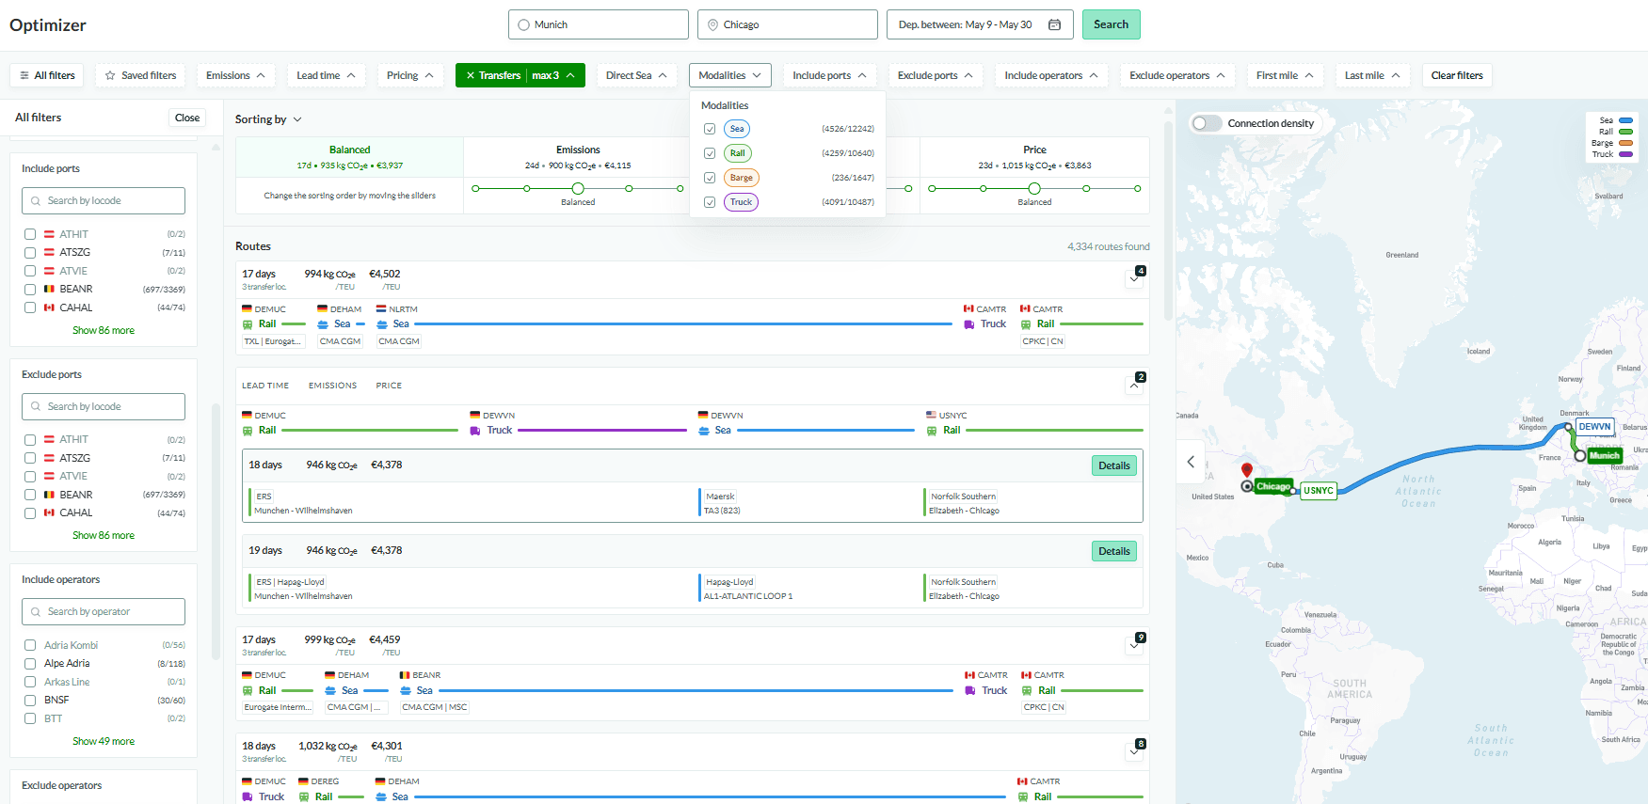Click the calendar icon in date field

pyautogui.click(x=1054, y=24)
